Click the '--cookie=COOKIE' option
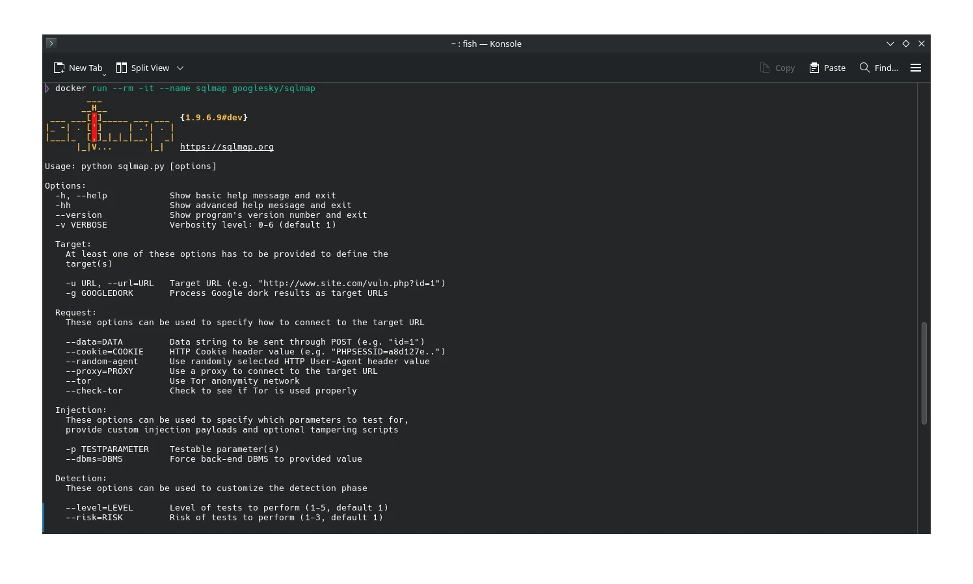 [x=105, y=352]
